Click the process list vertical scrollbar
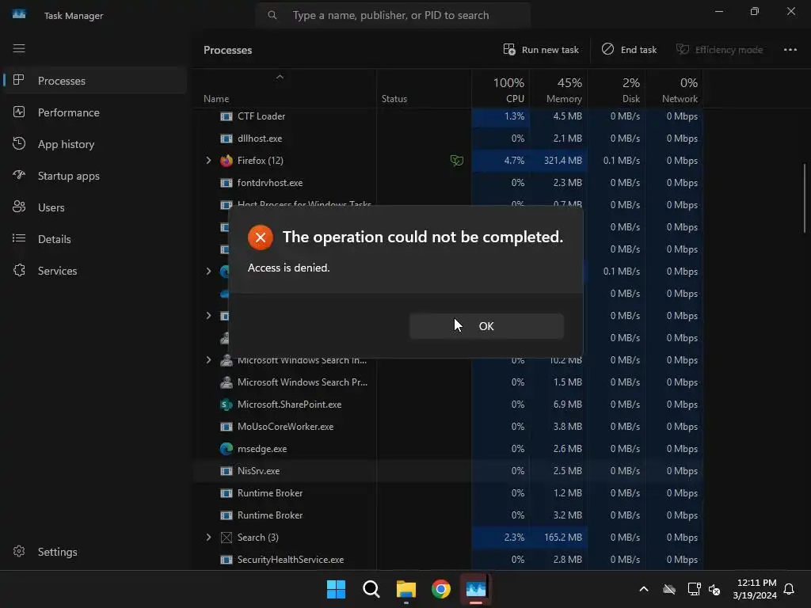Viewport: 811px width, 608px height. pyautogui.click(x=805, y=198)
